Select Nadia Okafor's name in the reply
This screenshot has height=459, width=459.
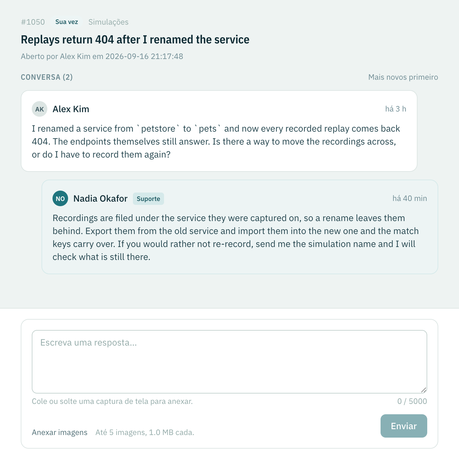100,198
